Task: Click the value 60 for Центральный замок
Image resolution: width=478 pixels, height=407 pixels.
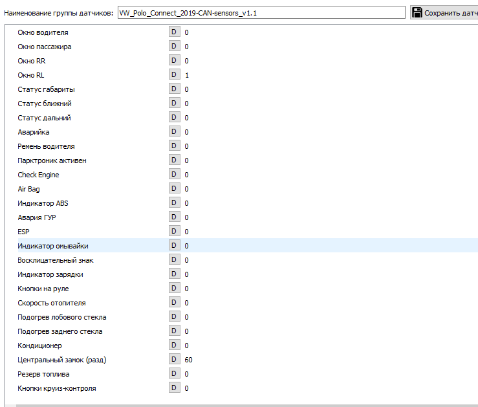Action: [188, 360]
